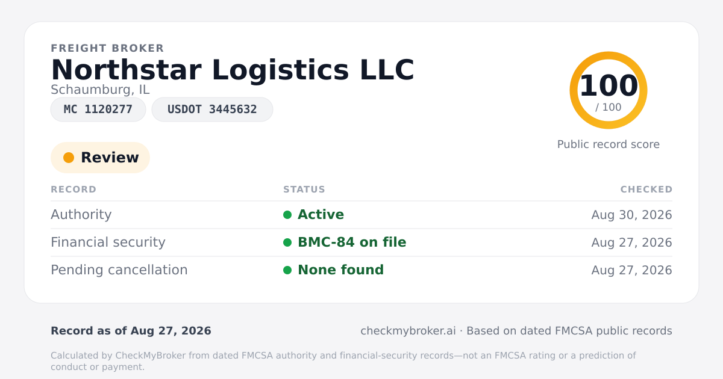Open the checkmybroker.ai link
Image resolution: width=723 pixels, height=379 pixels.
pyautogui.click(x=408, y=331)
